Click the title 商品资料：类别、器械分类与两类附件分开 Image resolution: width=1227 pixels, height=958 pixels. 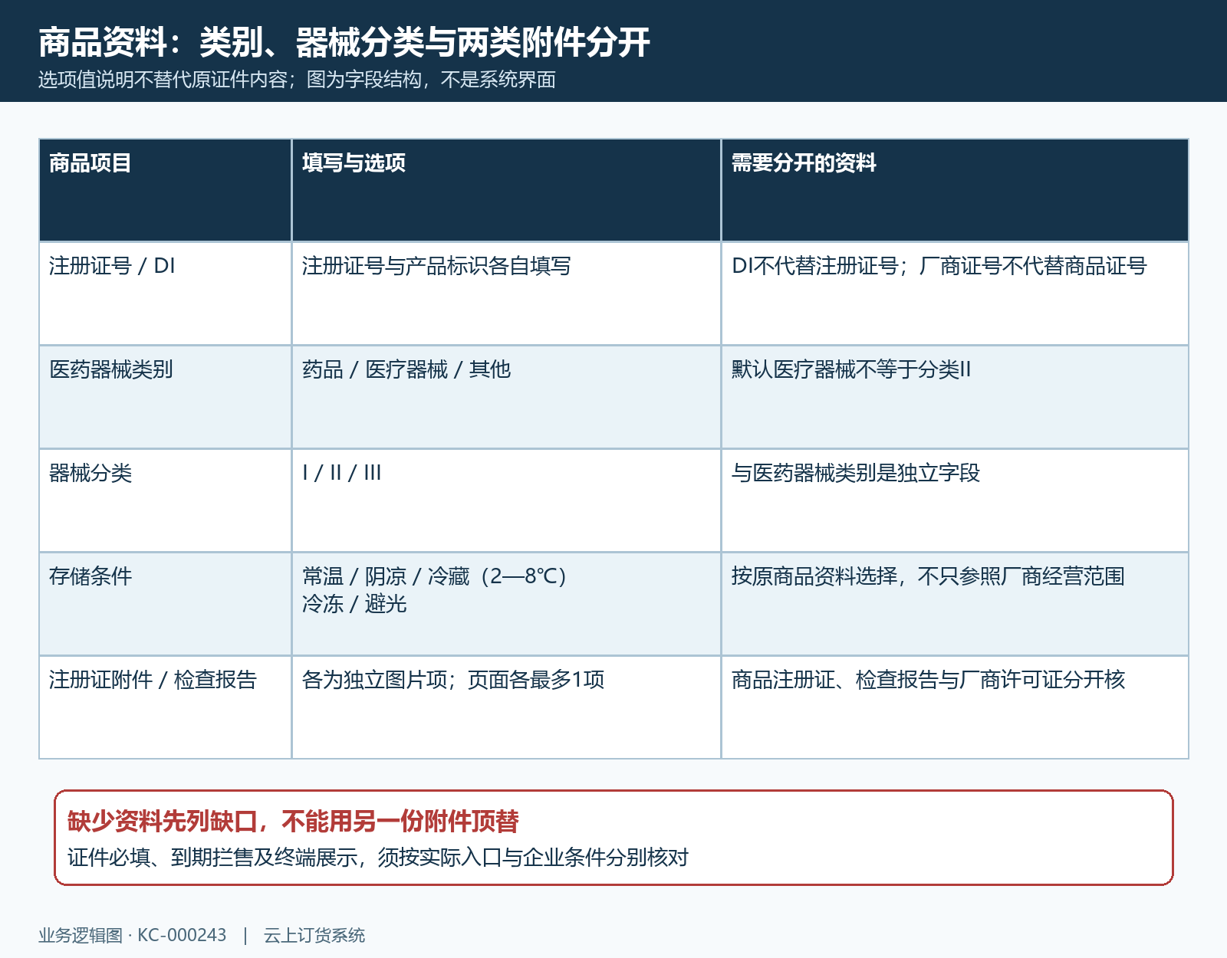click(344, 41)
